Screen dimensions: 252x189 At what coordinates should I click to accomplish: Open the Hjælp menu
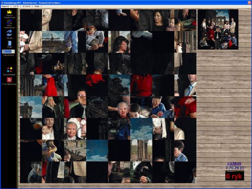pyautogui.click(x=37, y=6)
